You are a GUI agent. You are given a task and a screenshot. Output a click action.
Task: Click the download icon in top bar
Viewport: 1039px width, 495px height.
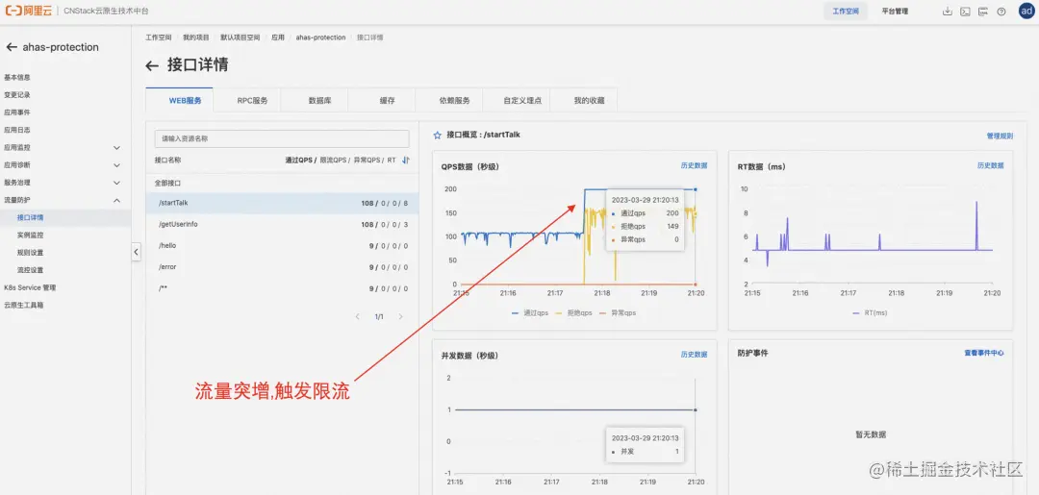pos(948,12)
